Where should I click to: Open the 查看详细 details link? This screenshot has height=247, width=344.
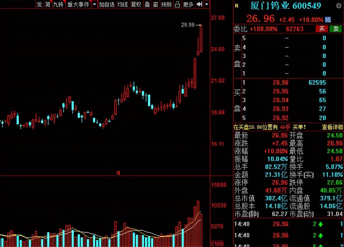click(x=332, y=127)
